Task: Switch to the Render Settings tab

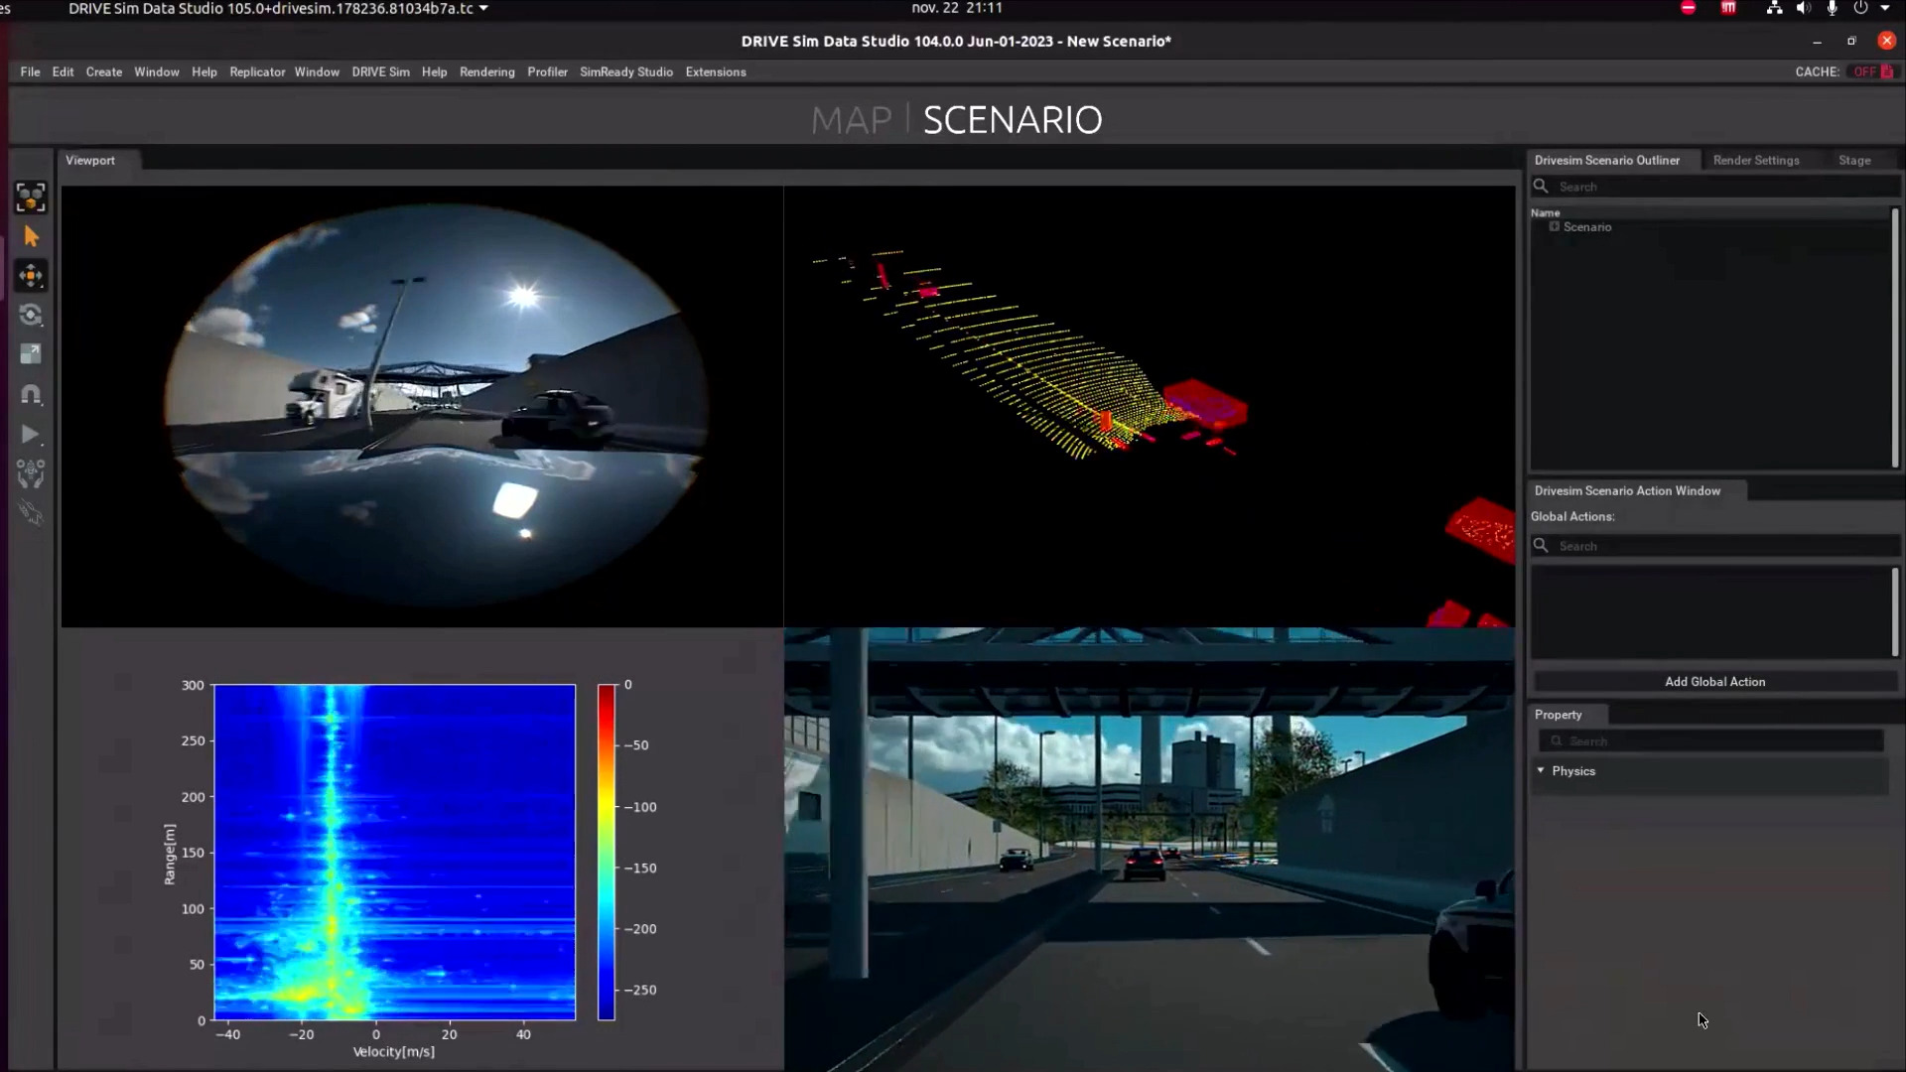Action: tap(1756, 160)
